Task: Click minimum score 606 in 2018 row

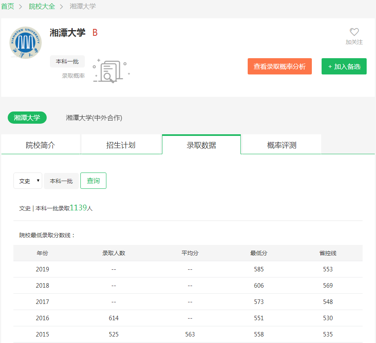Action: (259, 286)
